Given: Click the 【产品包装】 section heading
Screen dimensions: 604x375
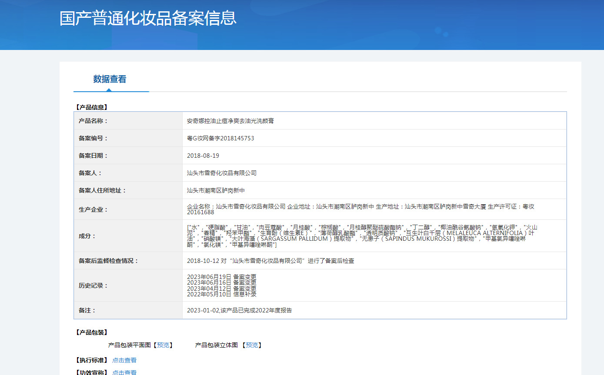Looking at the screenshot, I should pyautogui.click(x=91, y=332).
